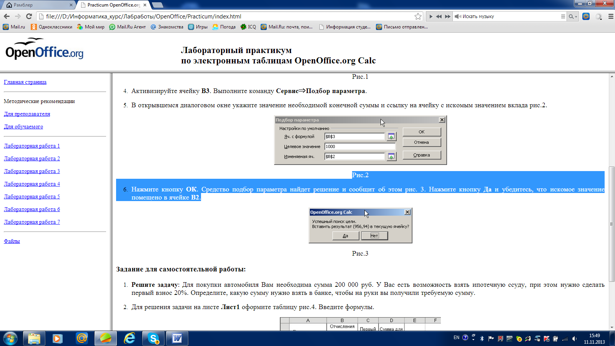Open the Главная страница link

(25, 82)
